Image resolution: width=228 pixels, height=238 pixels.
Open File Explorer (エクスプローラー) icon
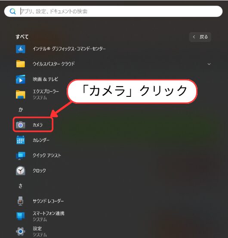coord(21,94)
